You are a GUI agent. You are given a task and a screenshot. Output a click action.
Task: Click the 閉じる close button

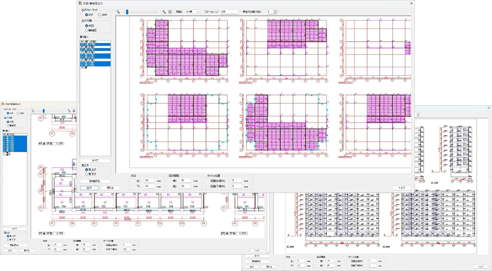click(109, 188)
